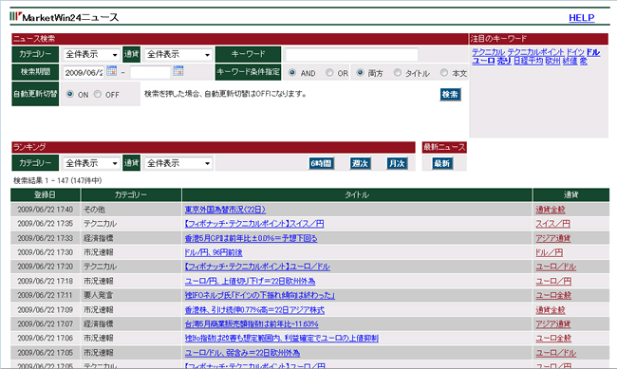The width and height of the screenshot is (617, 369).
Task: Click ユーロ/円 currency link in 17:18 row
Action: pos(553,281)
